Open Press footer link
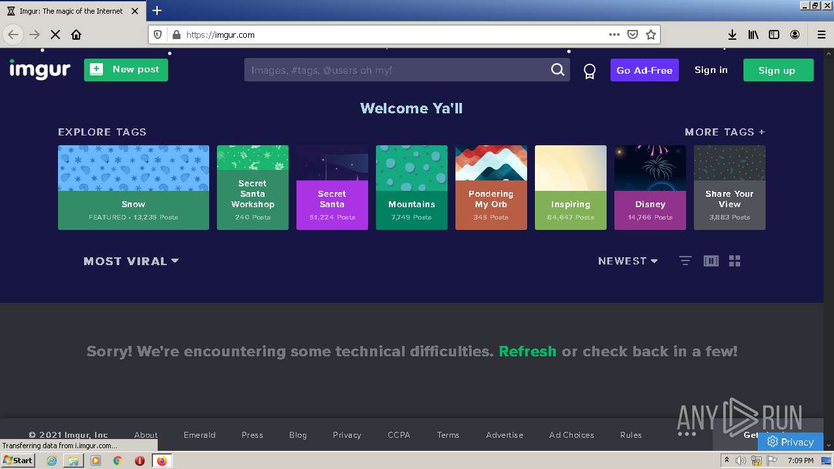The image size is (834, 469). coord(252,435)
